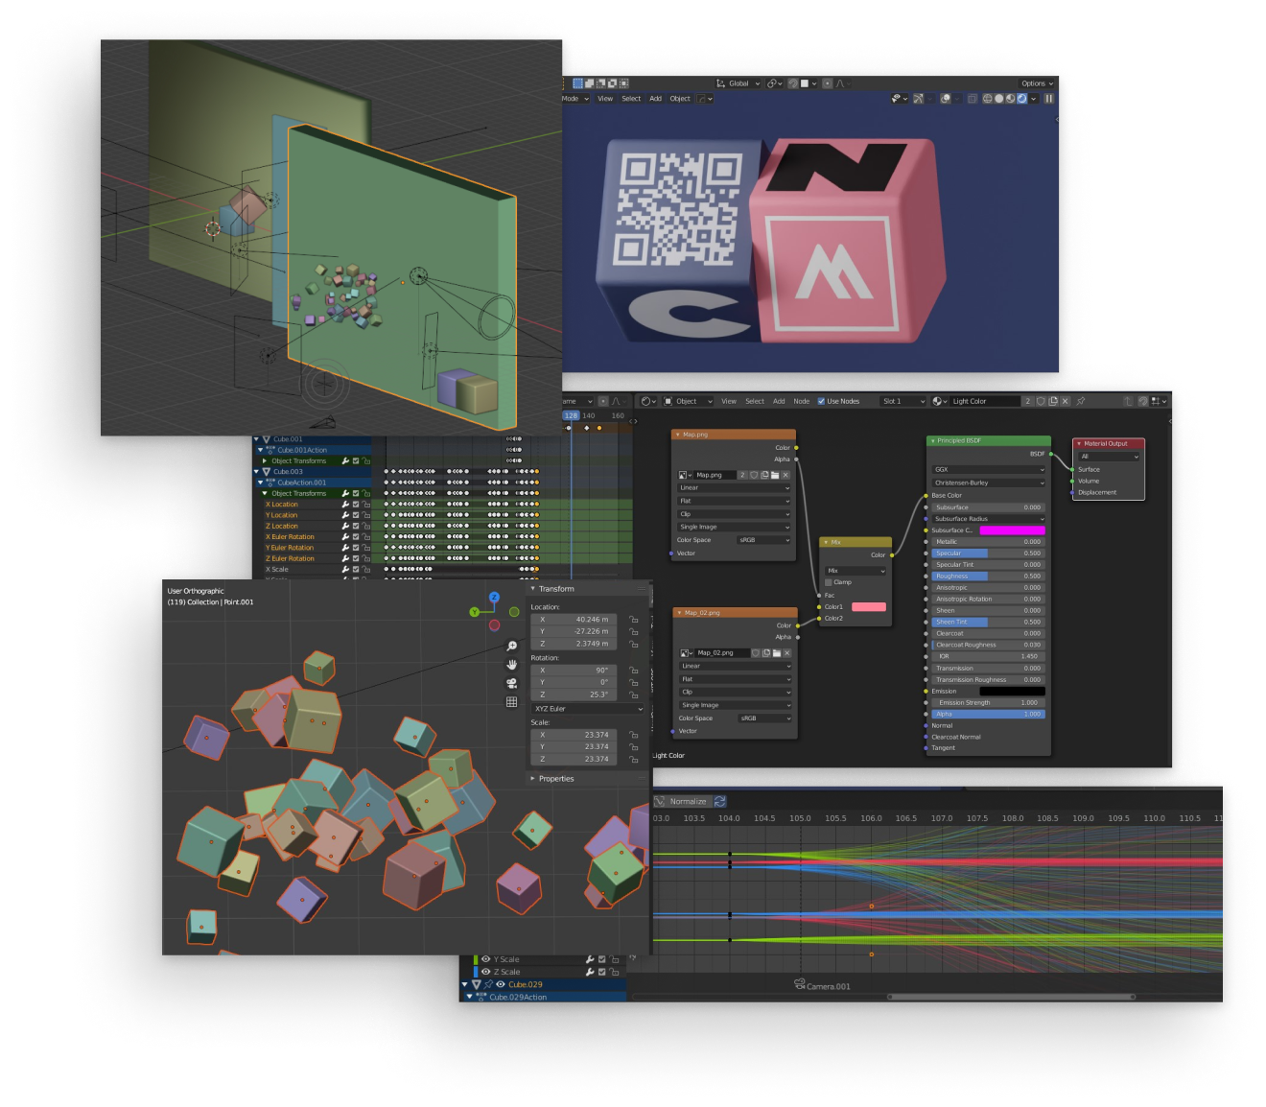Collapse the Material Output node
The width and height of the screenshot is (1266, 1107).
tap(1078, 444)
